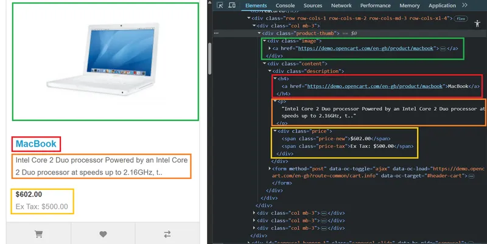Select the price-tax span Ex Tax row
Image resolution: width=487 pixels, height=244 pixels.
348,146
